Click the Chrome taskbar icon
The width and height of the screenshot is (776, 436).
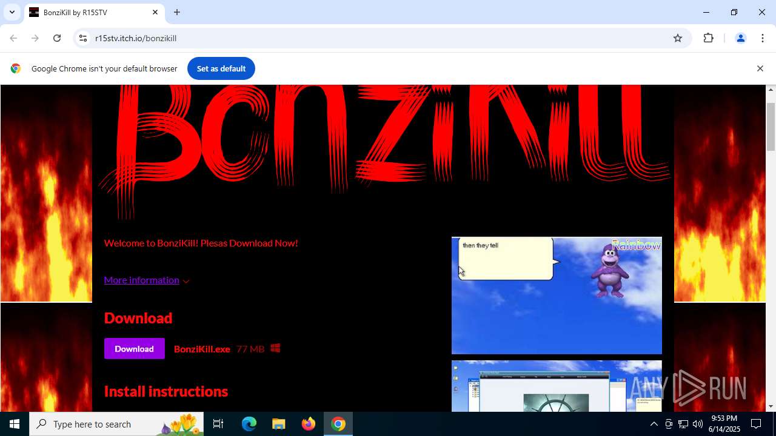[338, 424]
